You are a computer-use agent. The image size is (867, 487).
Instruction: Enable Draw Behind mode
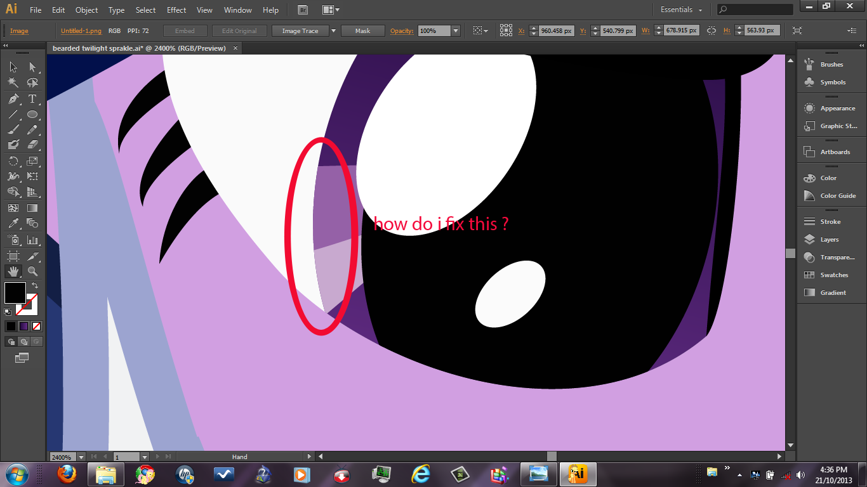click(23, 341)
